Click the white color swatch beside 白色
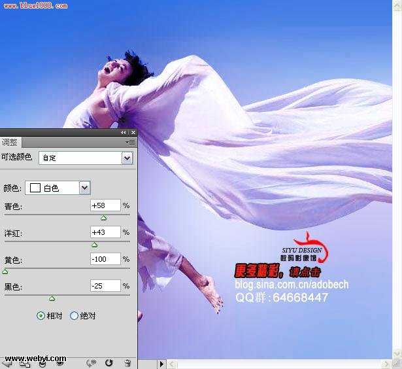Image resolution: width=402 pixels, height=369 pixels. click(35, 188)
